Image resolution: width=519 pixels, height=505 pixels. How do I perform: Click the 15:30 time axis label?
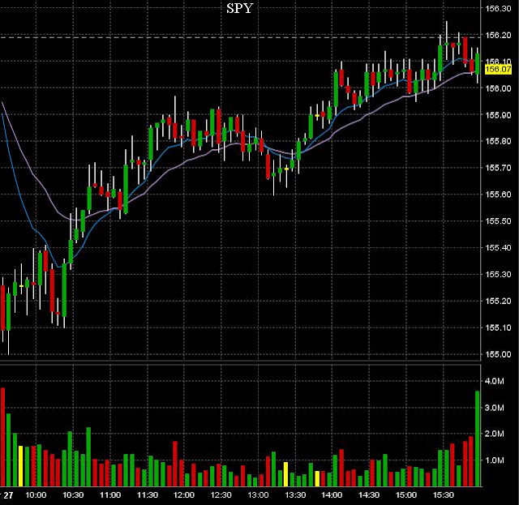pyautogui.click(x=444, y=495)
